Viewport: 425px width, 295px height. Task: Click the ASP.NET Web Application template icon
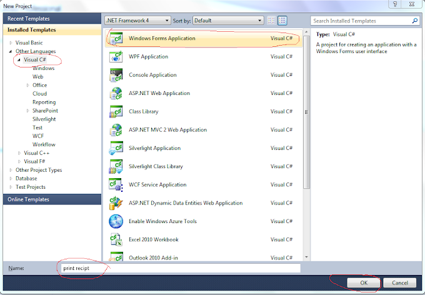pos(116,93)
